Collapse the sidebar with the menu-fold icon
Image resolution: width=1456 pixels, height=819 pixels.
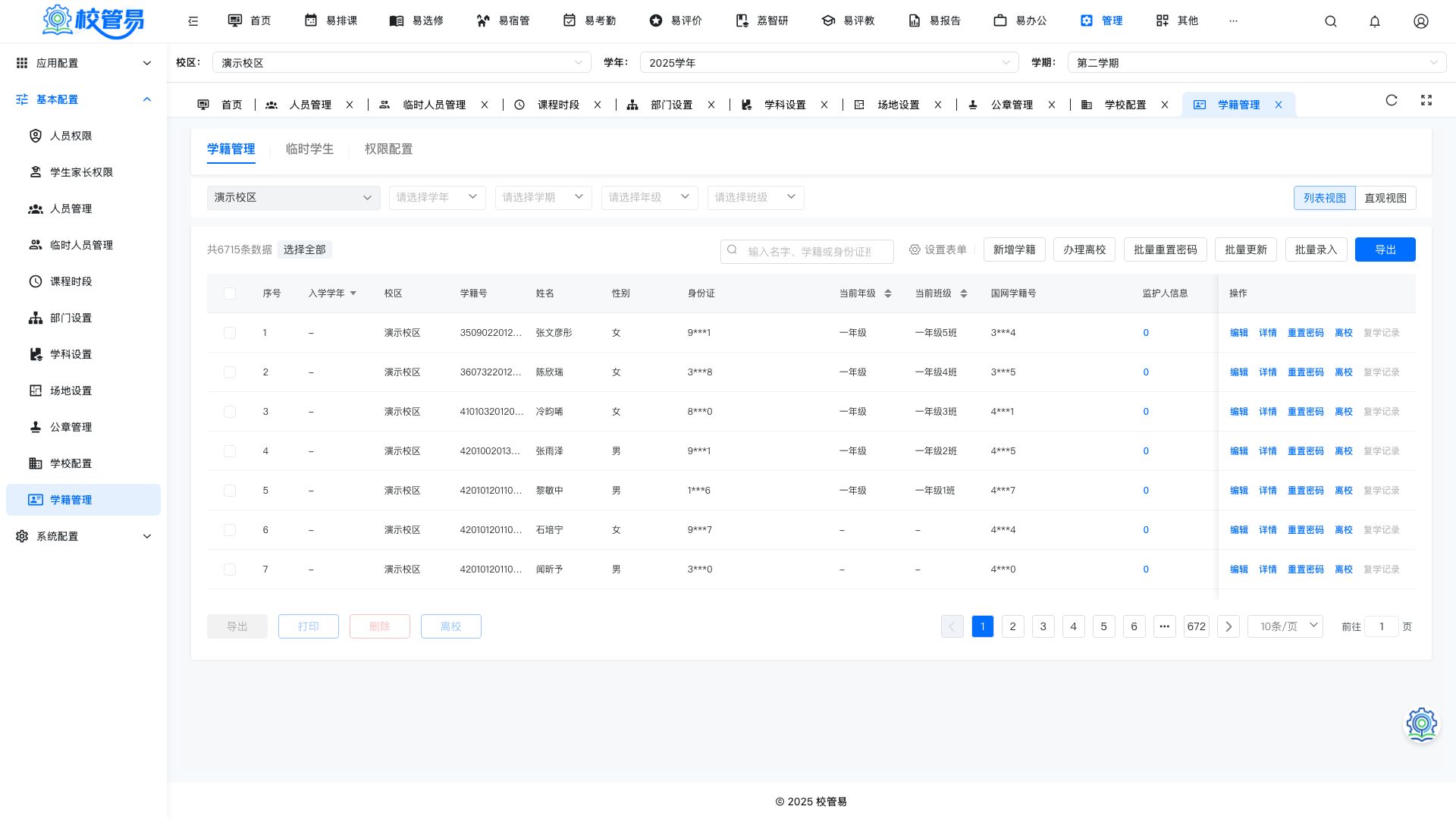[x=193, y=21]
